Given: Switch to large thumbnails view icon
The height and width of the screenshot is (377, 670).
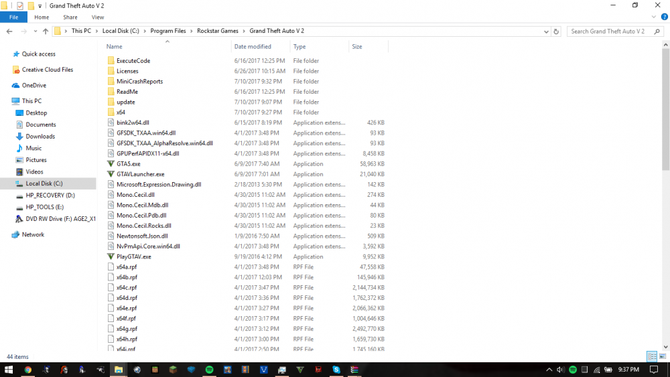Looking at the screenshot, I should click(663, 356).
